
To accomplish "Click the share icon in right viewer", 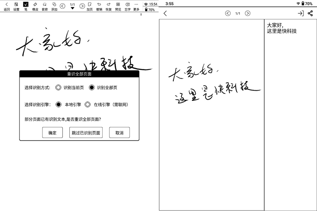I will 310,13.
